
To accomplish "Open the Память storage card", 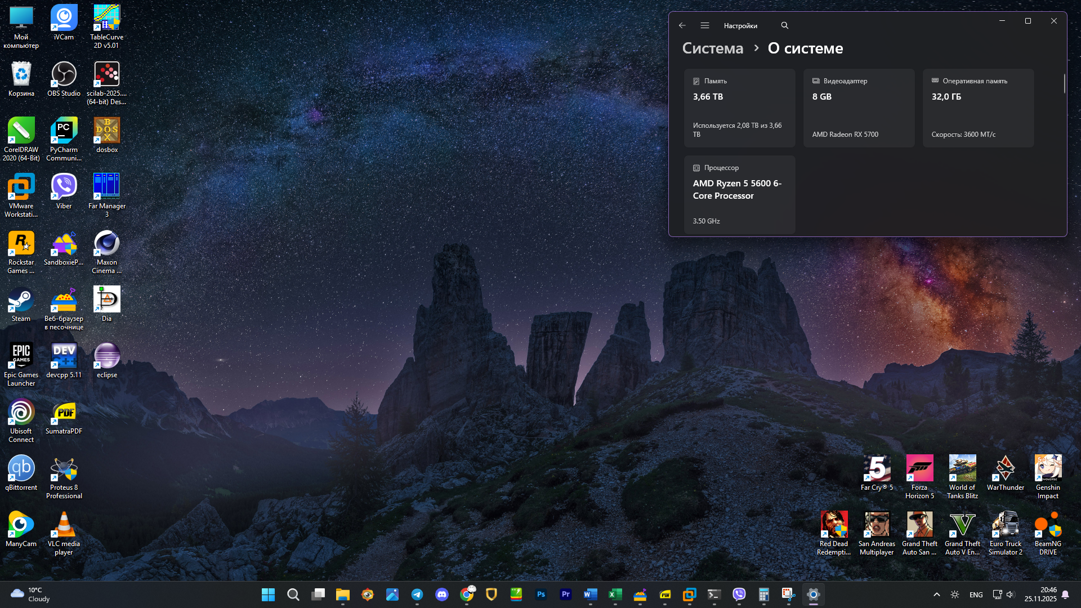I will (739, 108).
